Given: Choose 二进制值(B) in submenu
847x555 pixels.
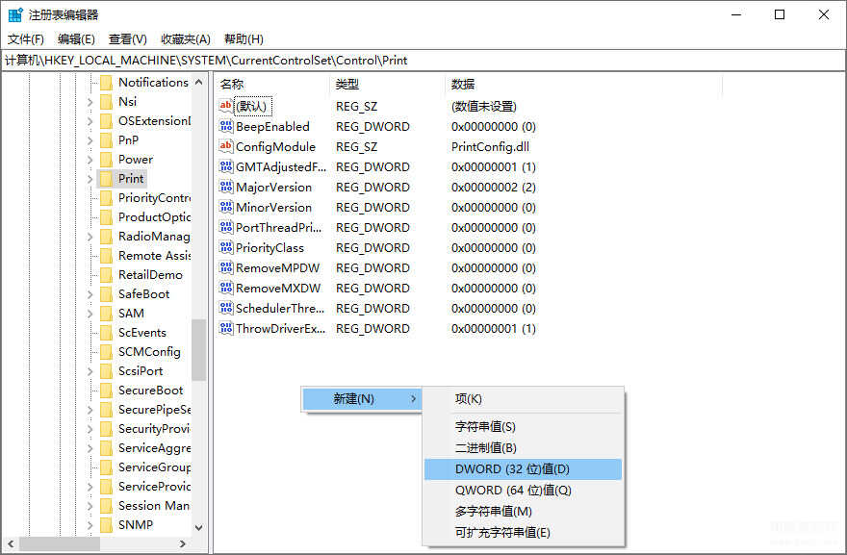Looking at the screenshot, I should pos(523,447).
